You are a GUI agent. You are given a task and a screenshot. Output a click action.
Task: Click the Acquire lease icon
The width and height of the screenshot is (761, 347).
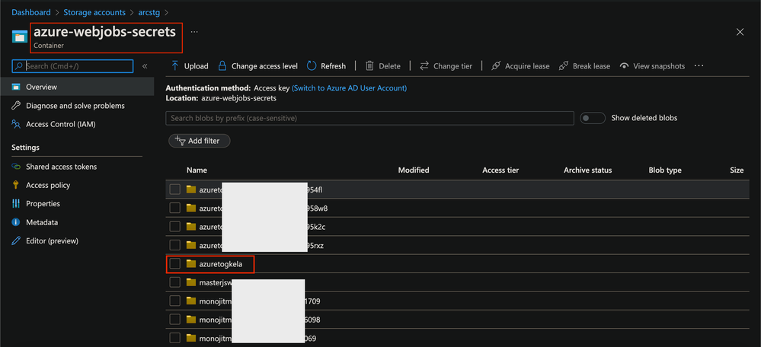(495, 66)
